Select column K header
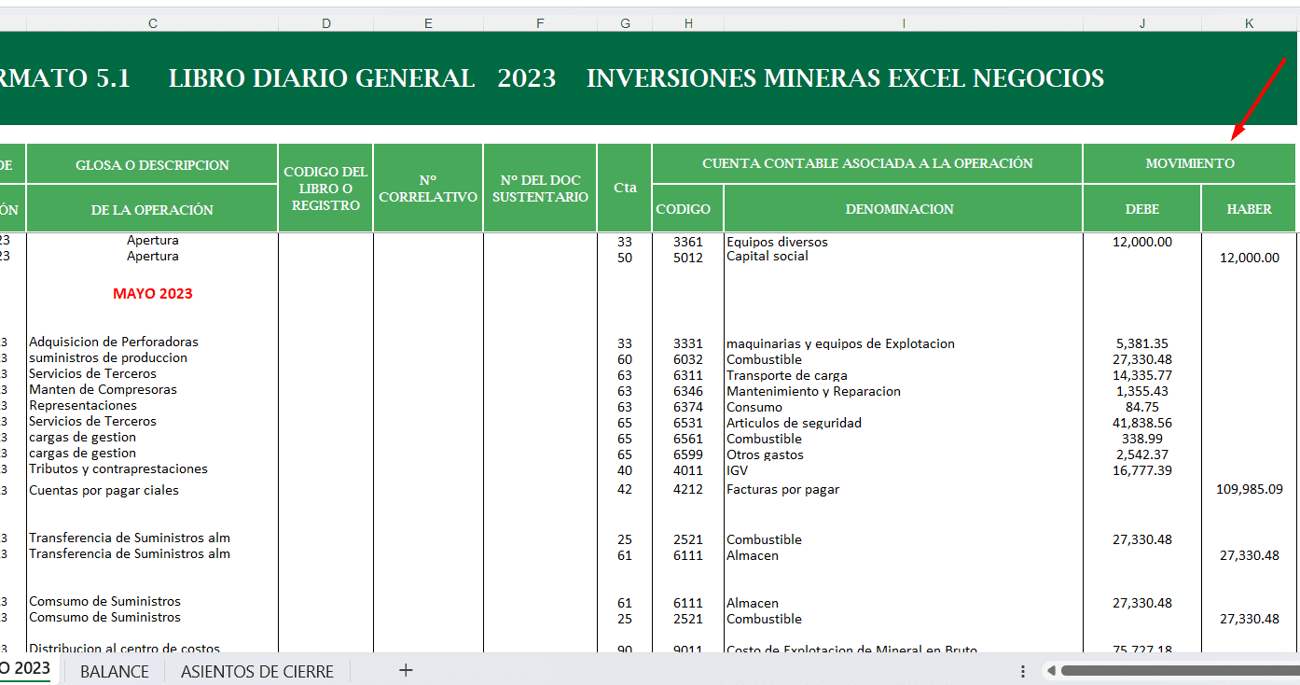This screenshot has width=1300, height=685. (x=1249, y=23)
